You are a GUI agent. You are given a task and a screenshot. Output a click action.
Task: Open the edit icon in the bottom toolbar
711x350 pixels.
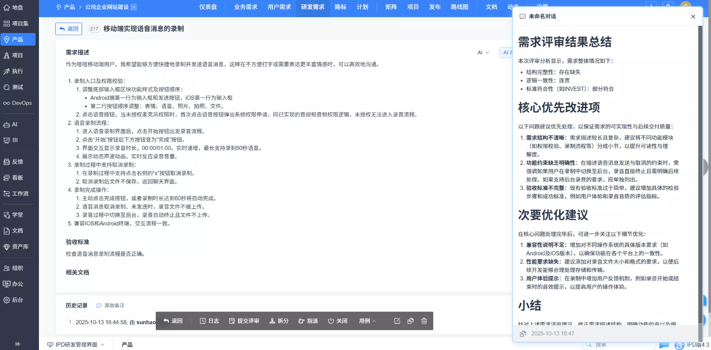pos(397,321)
